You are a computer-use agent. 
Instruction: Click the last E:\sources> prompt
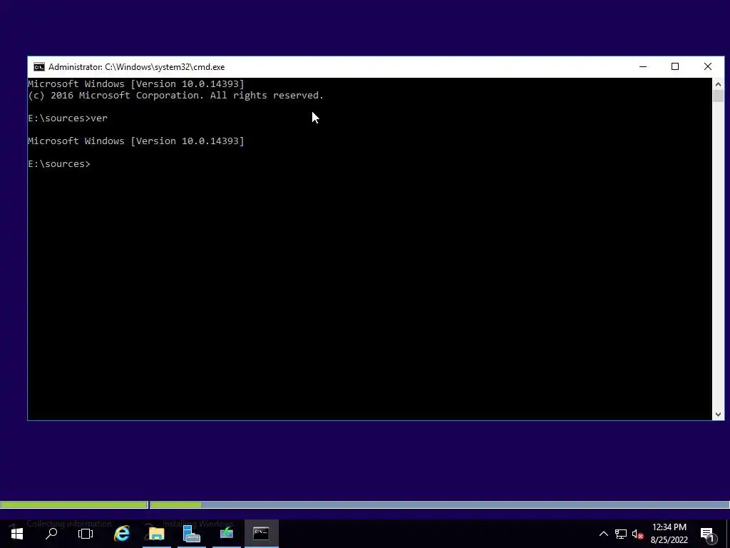coord(59,164)
